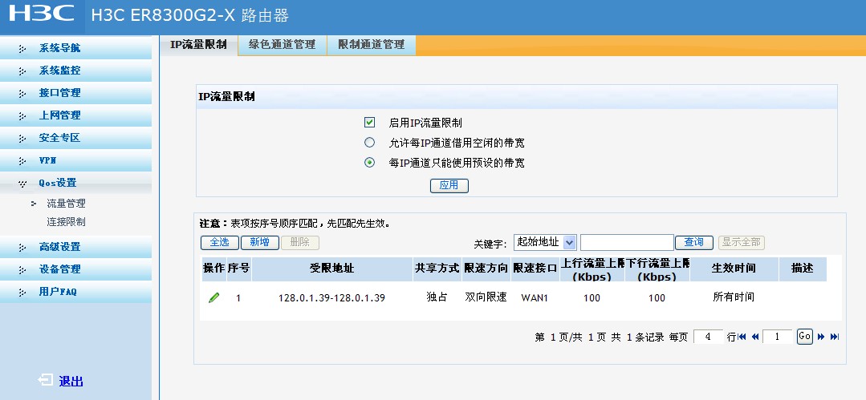Go to the next page of records
This screenshot has height=400, width=866.
pyautogui.click(x=821, y=337)
